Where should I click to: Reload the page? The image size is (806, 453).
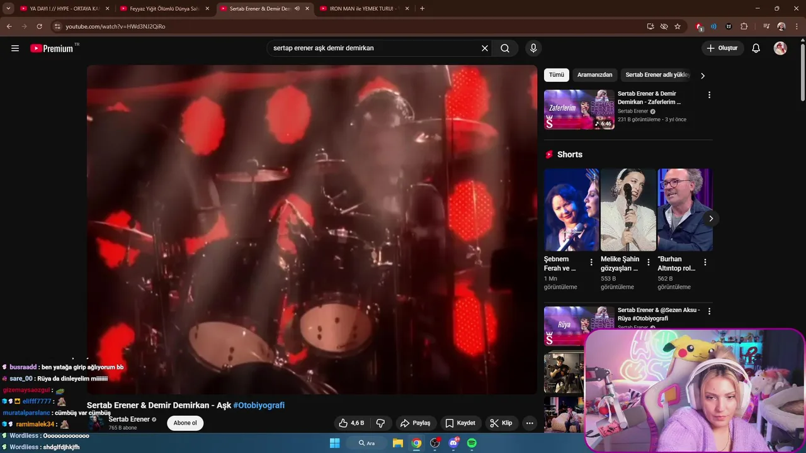[x=39, y=26]
